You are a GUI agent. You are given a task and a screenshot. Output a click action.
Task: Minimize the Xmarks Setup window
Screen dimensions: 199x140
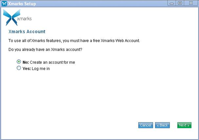[172, 3]
